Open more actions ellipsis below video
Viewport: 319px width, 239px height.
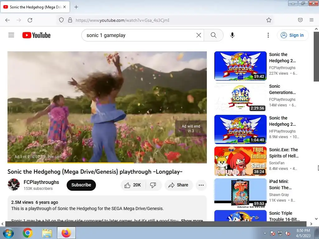[201, 185]
